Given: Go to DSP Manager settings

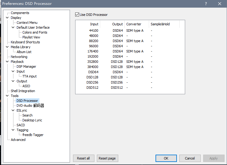Looking at the screenshot, I should coord(26,66).
